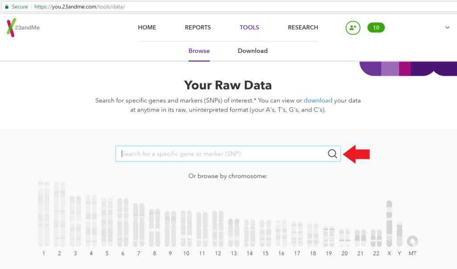Switch to the Browse tab
The width and height of the screenshot is (457, 269).
199,51
